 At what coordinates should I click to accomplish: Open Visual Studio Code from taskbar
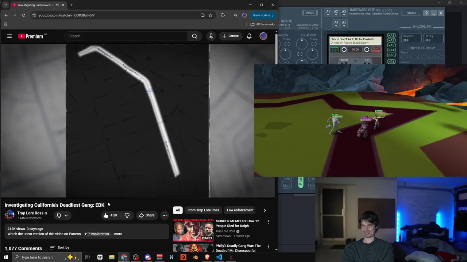point(219,257)
